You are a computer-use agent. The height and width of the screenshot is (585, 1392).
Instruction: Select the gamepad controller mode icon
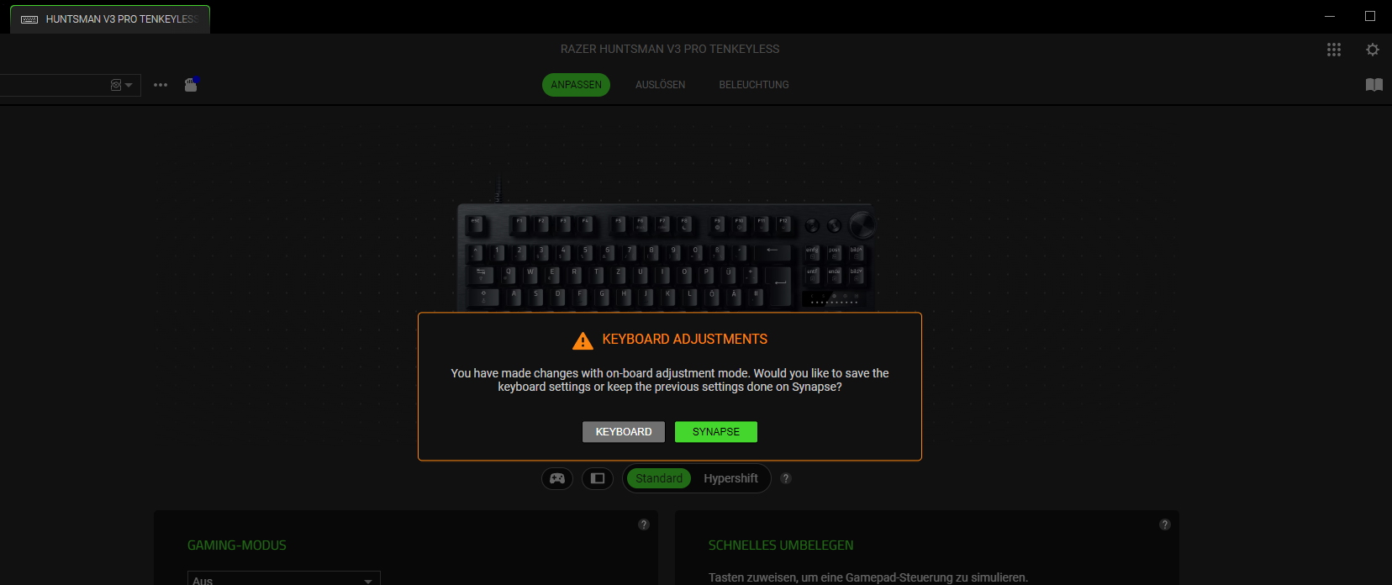pyautogui.click(x=557, y=478)
